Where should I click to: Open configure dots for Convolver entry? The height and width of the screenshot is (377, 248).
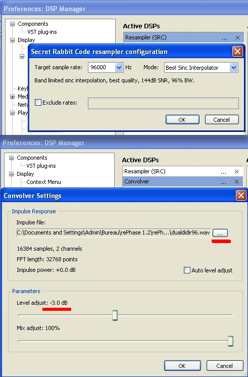coord(223,182)
